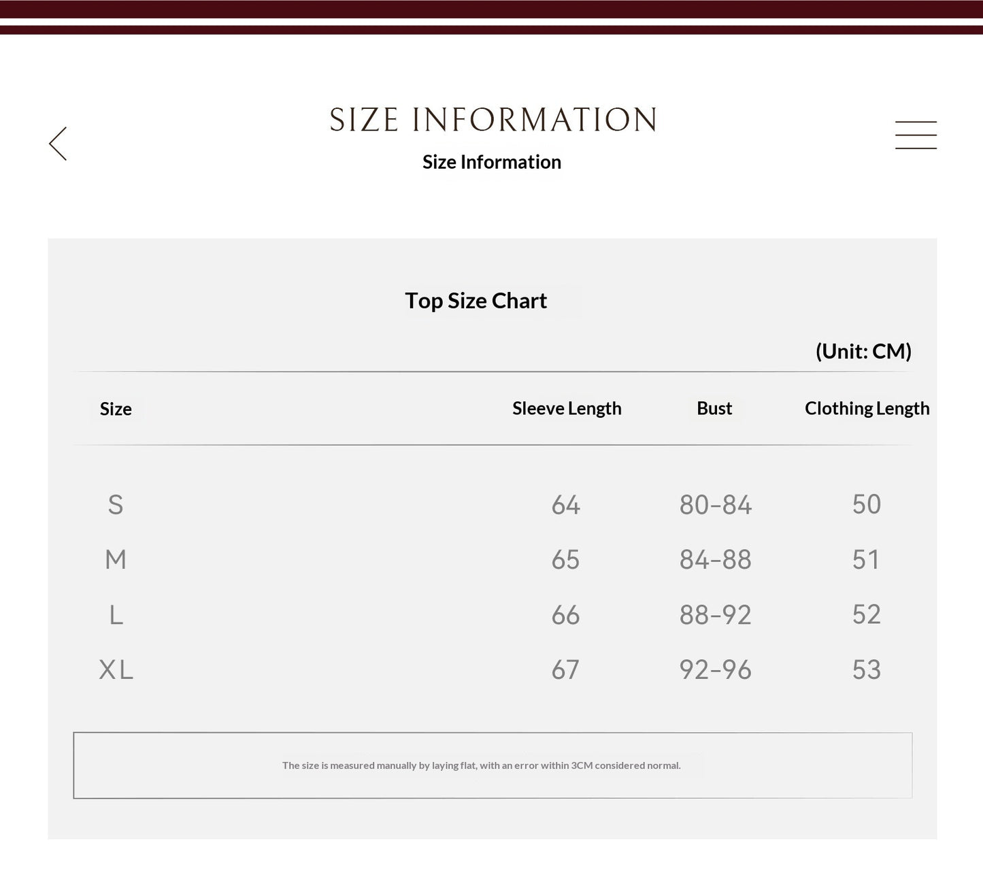Click the Size column header

(116, 409)
